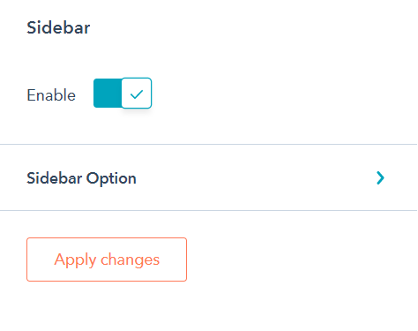
Task: Select the Sidebar Option menu entry
Action: coord(208,177)
